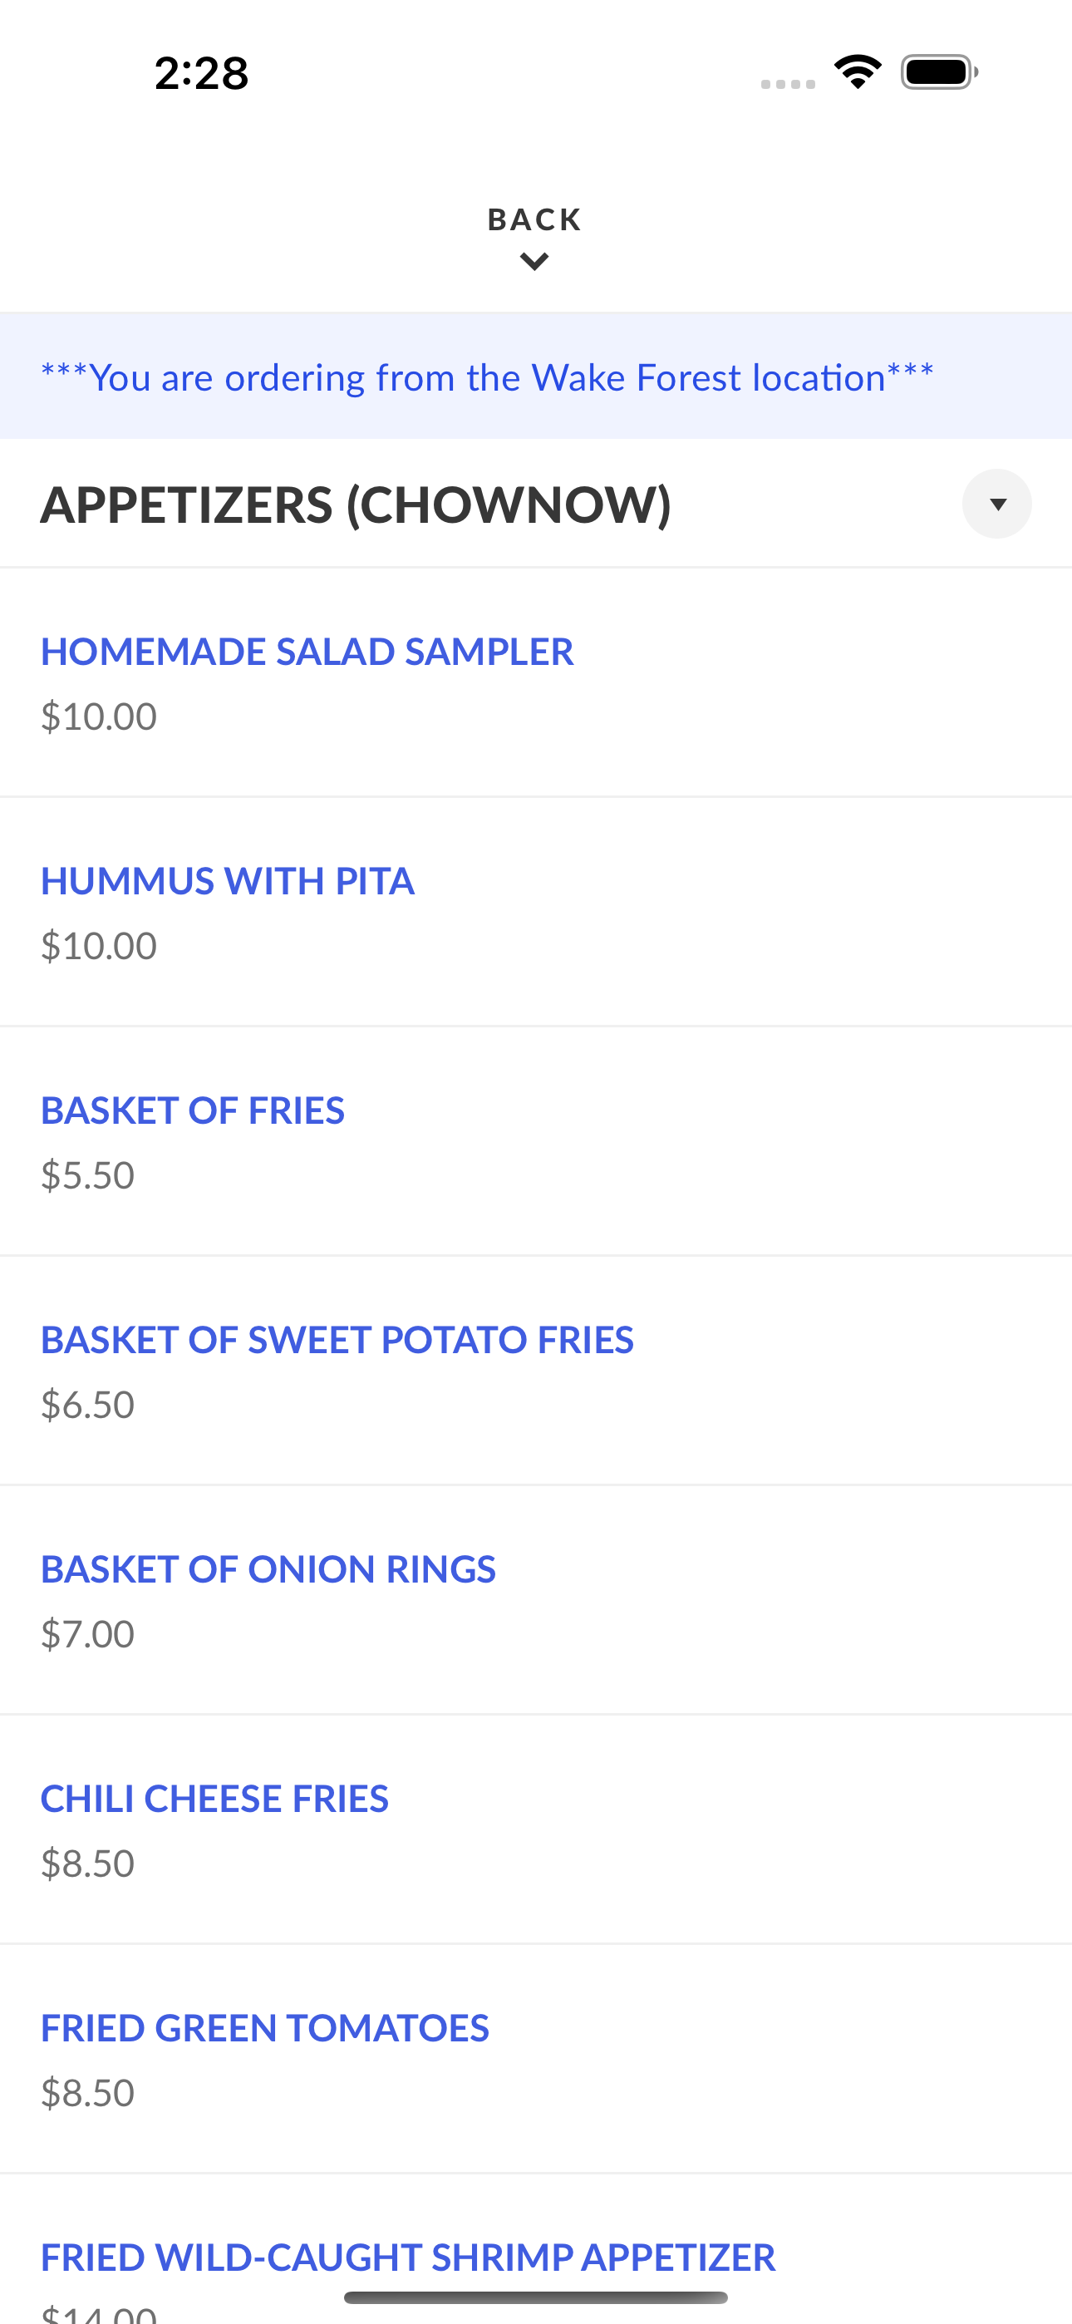Tap the Wake Forest location notice banner
1072x2324 pixels.
(x=536, y=376)
